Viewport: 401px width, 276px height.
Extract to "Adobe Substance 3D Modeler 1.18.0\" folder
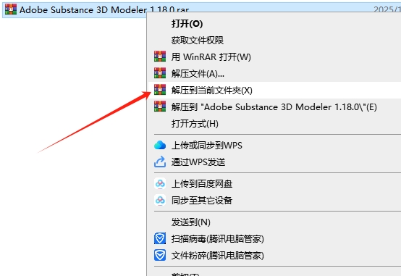click(274, 107)
